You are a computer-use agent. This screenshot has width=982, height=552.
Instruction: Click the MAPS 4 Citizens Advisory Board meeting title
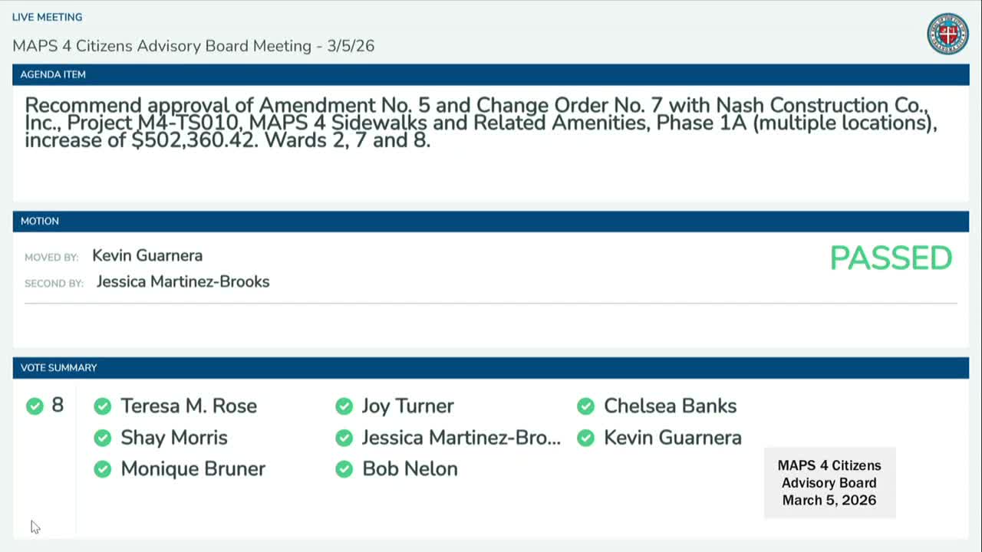193,46
